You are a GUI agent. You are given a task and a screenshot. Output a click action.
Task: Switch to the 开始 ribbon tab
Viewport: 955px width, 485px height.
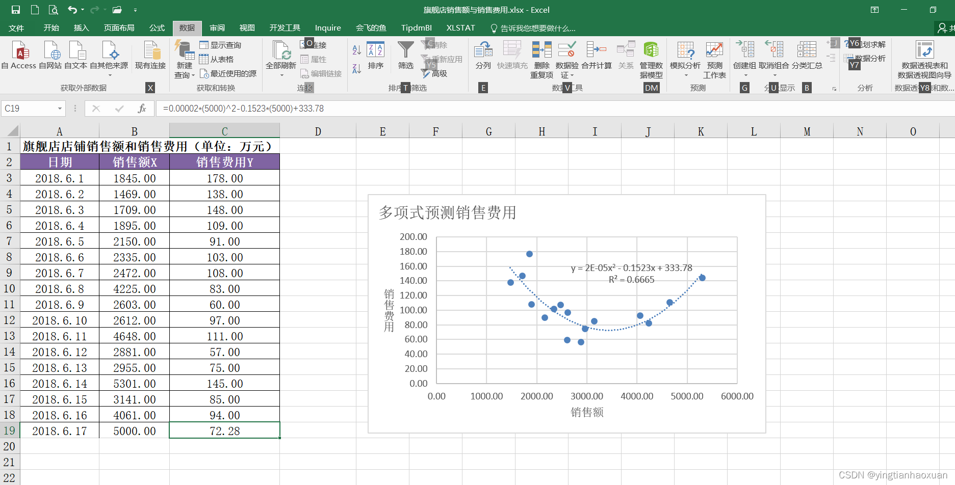[50, 28]
